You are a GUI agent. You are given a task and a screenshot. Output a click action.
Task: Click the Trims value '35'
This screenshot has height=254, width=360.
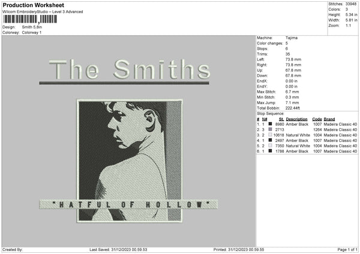point(287,54)
